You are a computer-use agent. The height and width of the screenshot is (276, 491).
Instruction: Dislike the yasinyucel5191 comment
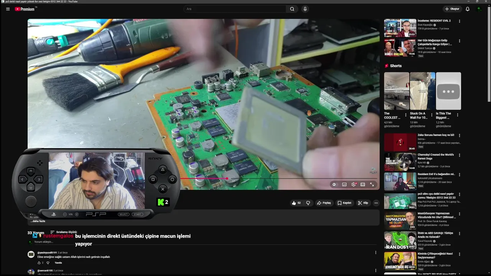click(48, 263)
